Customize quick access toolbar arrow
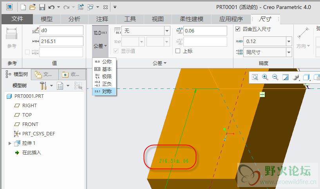Viewport: 320px width, 189px height. 115,7
